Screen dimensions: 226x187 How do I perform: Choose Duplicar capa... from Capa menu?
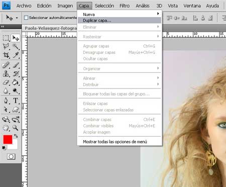coord(120,20)
